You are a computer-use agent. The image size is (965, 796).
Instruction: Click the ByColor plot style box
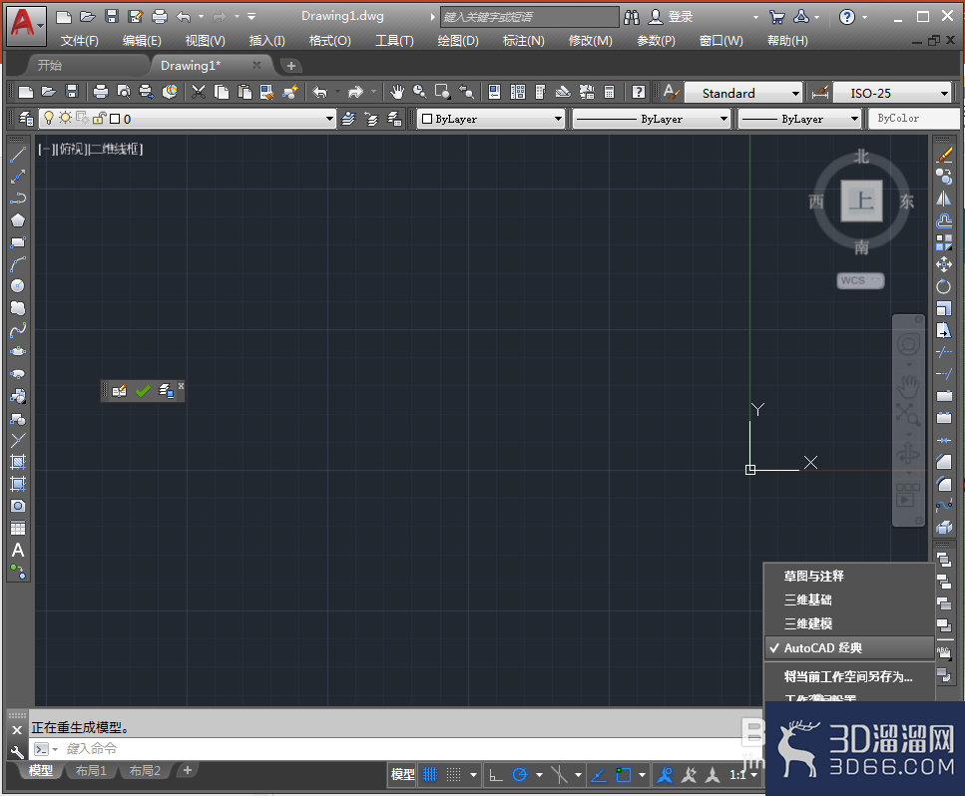(913, 118)
